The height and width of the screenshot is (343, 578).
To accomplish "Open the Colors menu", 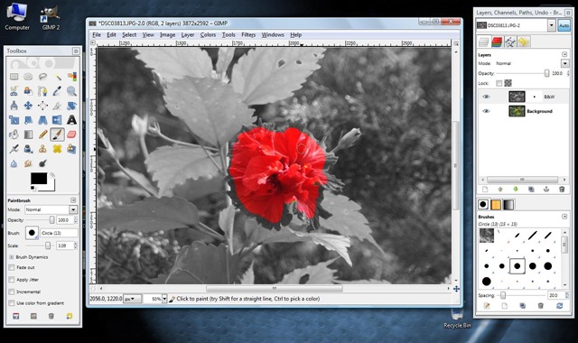I will coord(208,34).
